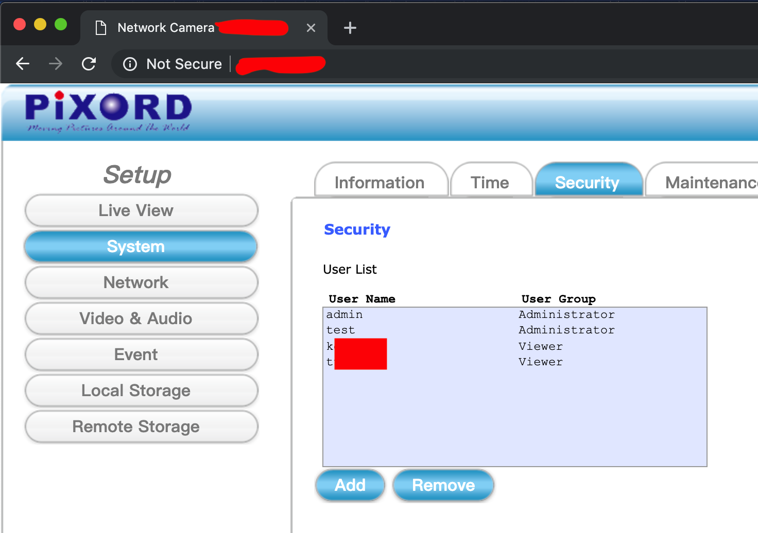Image resolution: width=758 pixels, height=533 pixels.
Task: Open the Not Secure site info icon
Action: (130, 64)
